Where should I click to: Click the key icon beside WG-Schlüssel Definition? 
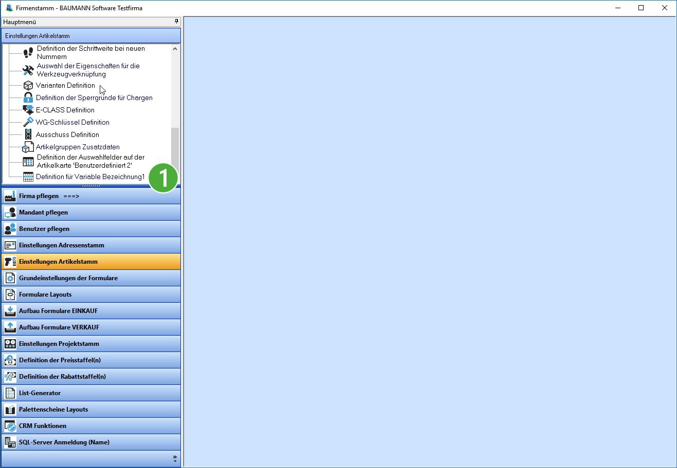[x=28, y=122]
